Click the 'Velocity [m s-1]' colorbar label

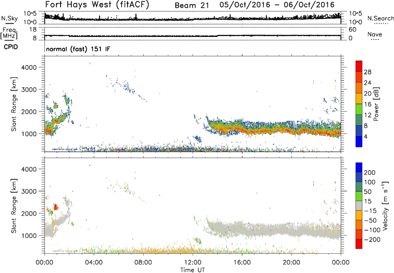coord(385,206)
